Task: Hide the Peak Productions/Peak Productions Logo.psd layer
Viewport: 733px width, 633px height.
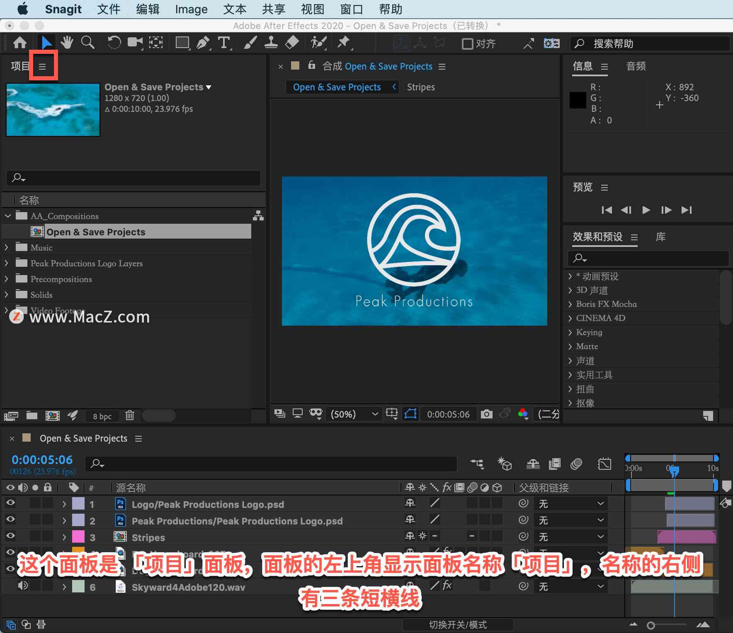Action: 11,519
